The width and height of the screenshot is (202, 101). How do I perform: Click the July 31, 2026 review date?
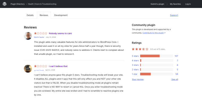click(x=51, y=37)
